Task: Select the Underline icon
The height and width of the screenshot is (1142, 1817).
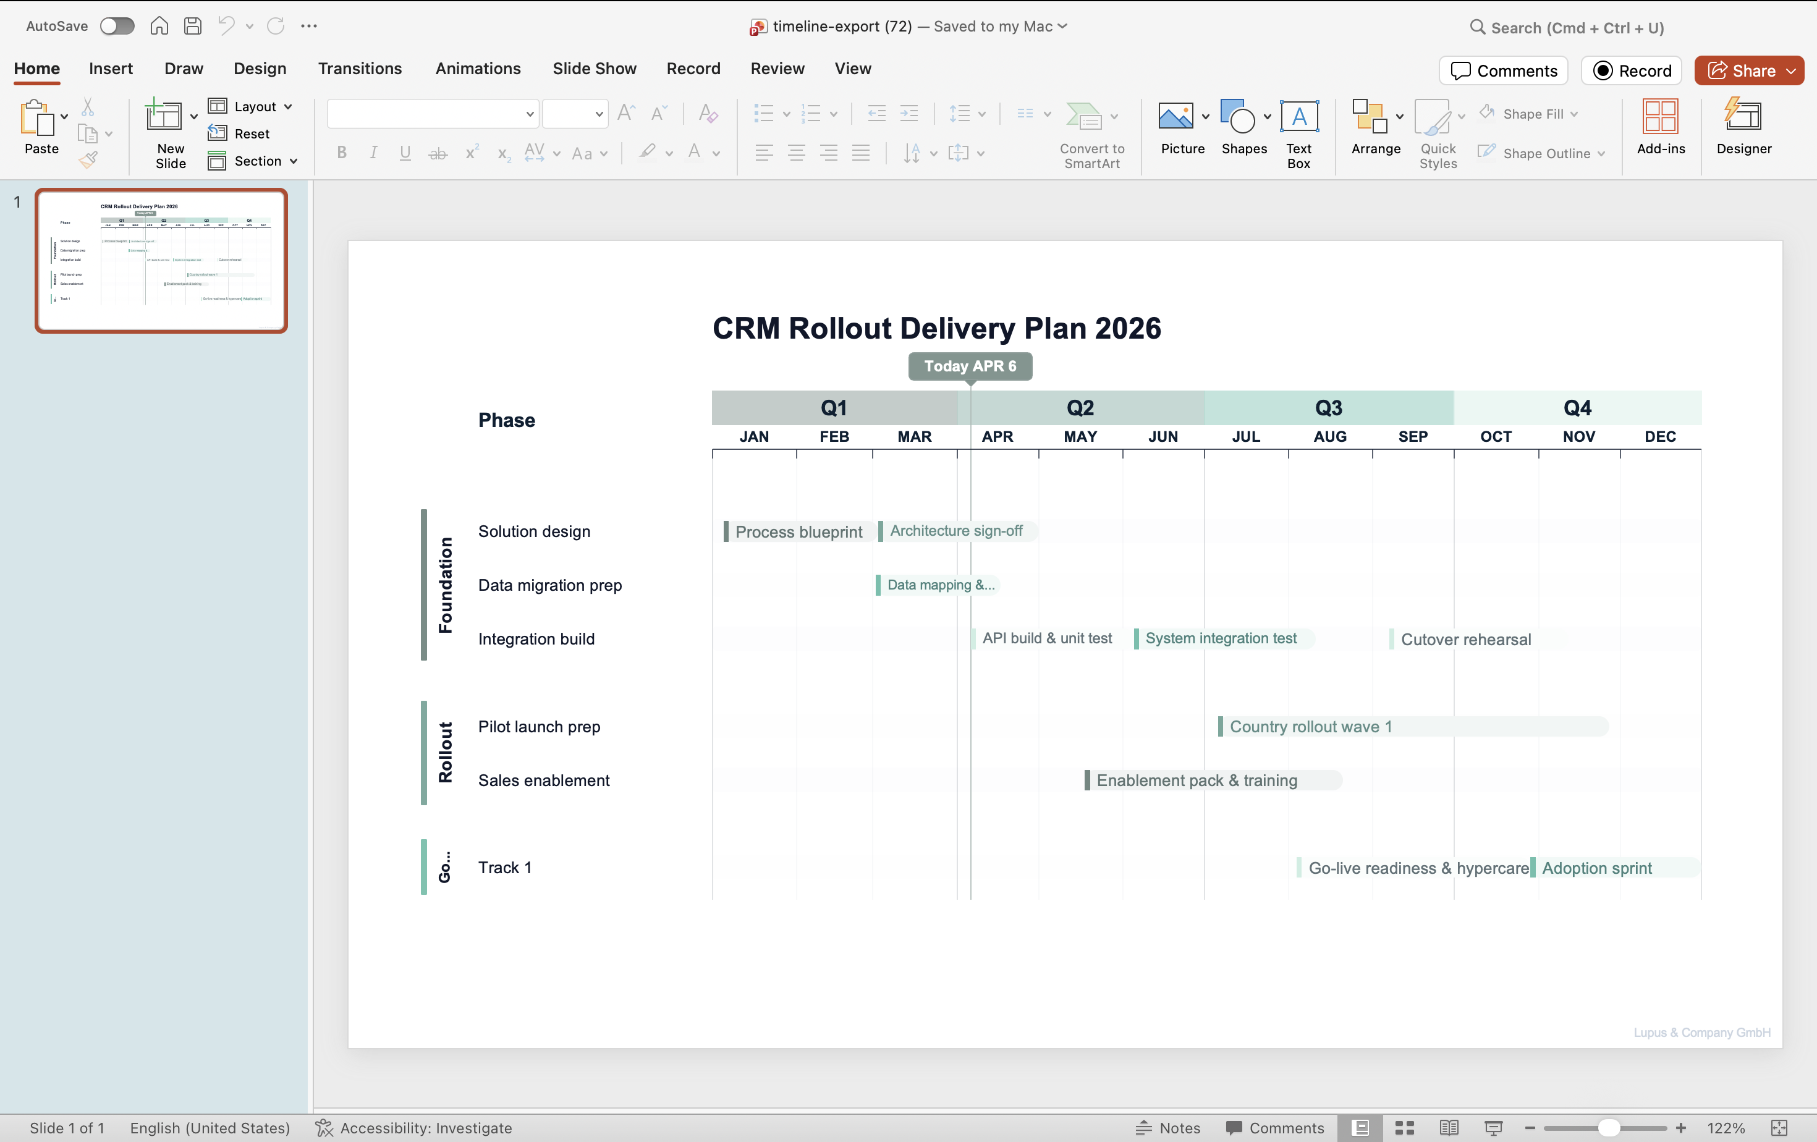Action: click(405, 153)
